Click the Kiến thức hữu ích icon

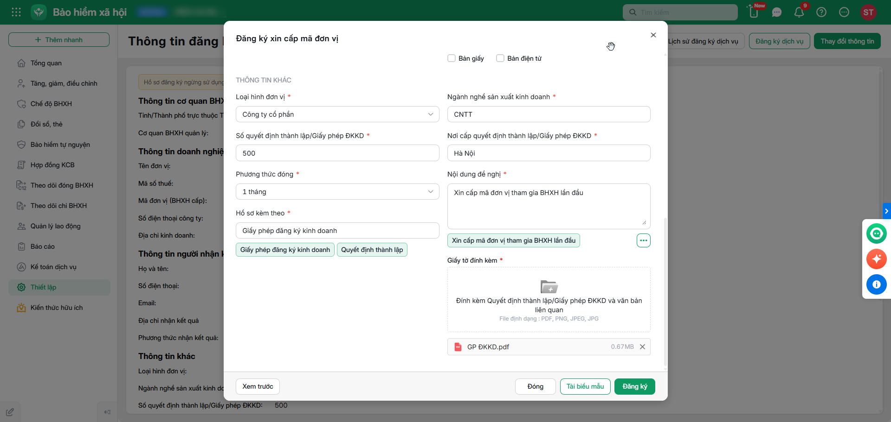(x=21, y=308)
